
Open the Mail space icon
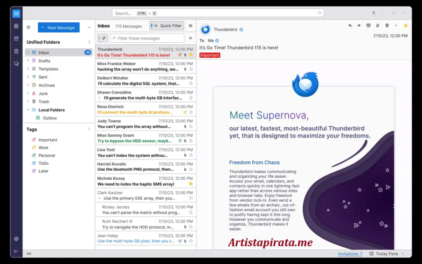[x=16, y=14]
